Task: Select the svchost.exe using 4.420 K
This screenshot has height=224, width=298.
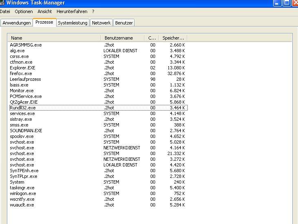Action: [x=99, y=165]
